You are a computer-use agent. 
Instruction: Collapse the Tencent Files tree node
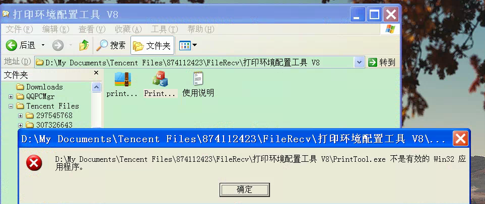pyautogui.click(x=11, y=106)
